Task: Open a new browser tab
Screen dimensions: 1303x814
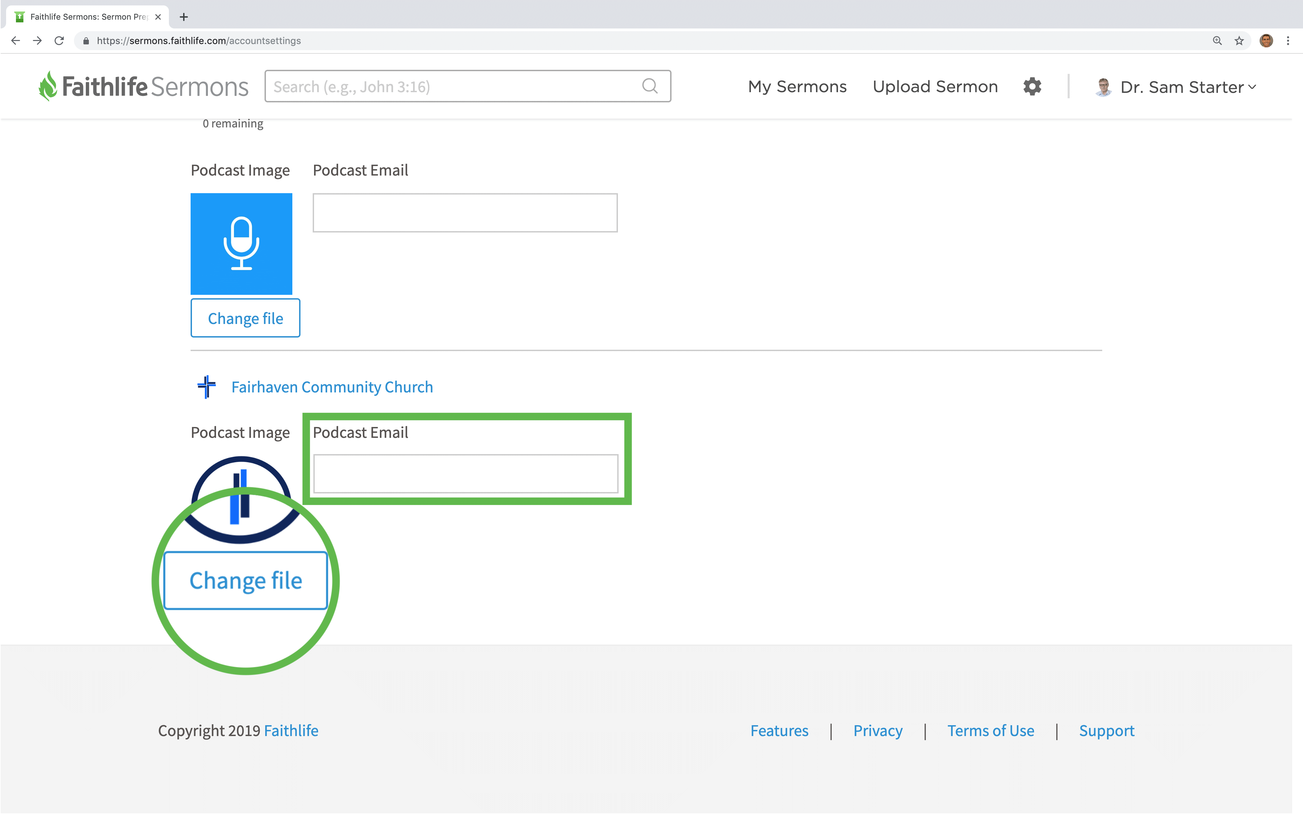Action: [x=184, y=17]
